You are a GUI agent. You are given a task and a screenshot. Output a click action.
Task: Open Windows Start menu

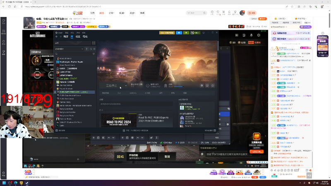point(4,183)
